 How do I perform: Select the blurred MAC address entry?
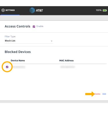67,67
